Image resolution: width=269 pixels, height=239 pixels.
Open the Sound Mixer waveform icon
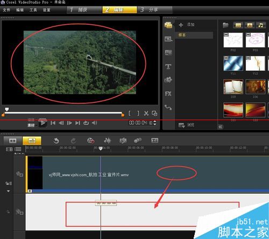[107, 140]
